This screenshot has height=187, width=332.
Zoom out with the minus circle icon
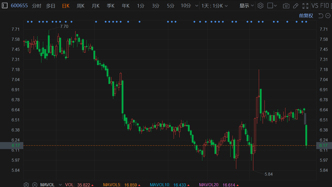(327, 16)
